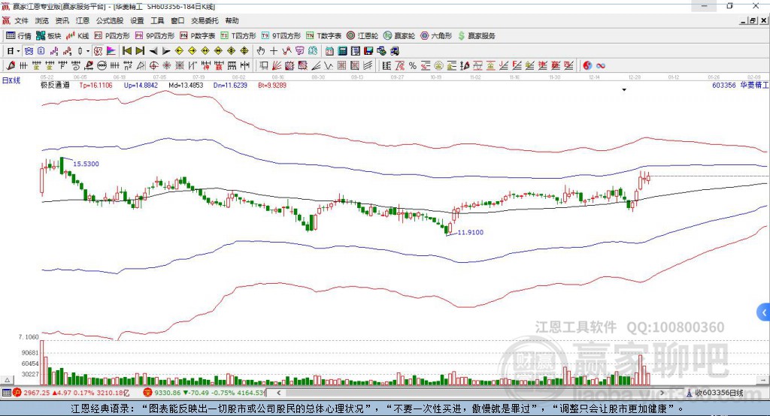
Task: Open the 交易委托 menu
Action: click(205, 20)
